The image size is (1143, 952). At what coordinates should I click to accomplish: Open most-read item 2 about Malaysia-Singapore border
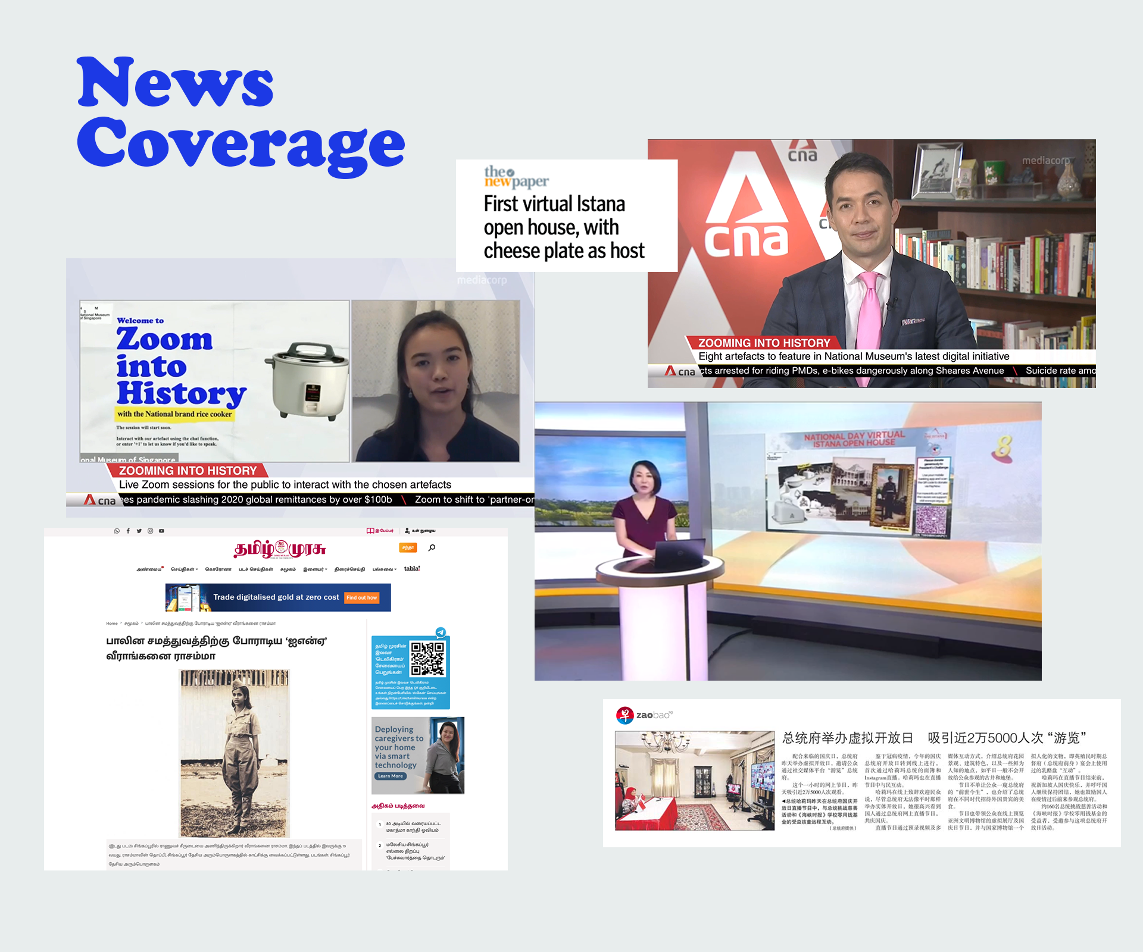415,851
